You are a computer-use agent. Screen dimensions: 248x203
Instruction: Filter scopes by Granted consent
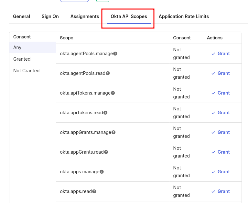(x=33, y=59)
